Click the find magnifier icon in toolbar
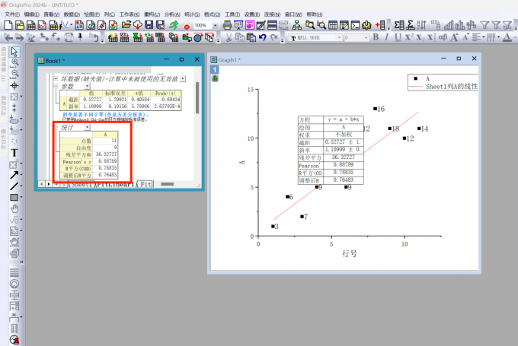 point(310,25)
